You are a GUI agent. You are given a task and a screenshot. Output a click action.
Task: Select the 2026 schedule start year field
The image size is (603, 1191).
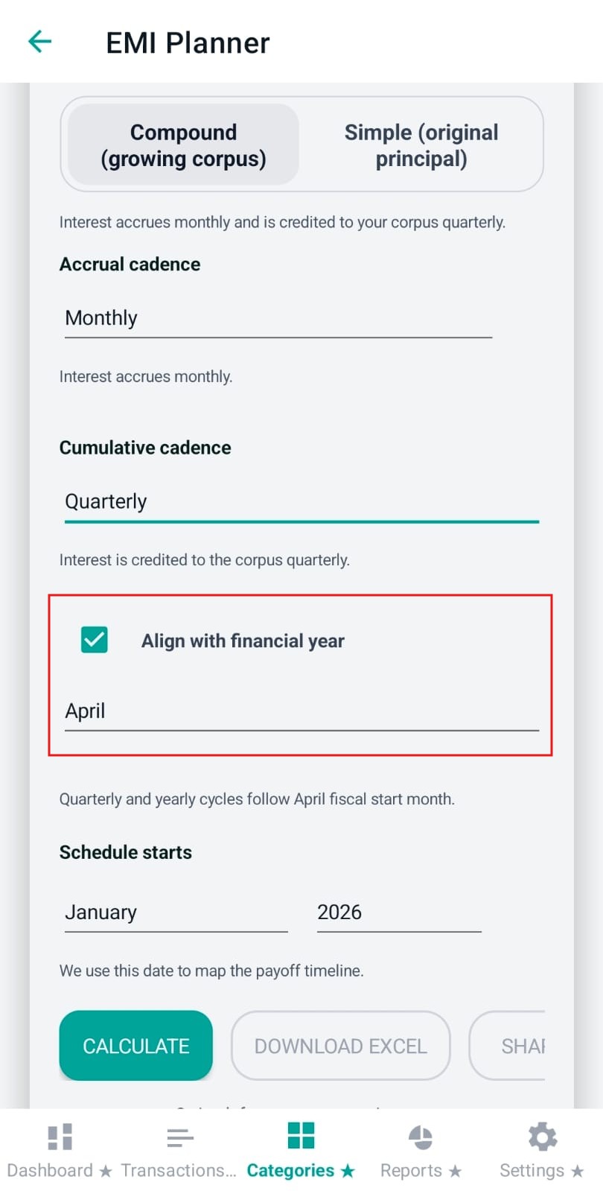pos(398,912)
